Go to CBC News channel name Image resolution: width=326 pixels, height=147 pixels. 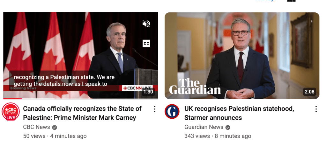(37, 127)
